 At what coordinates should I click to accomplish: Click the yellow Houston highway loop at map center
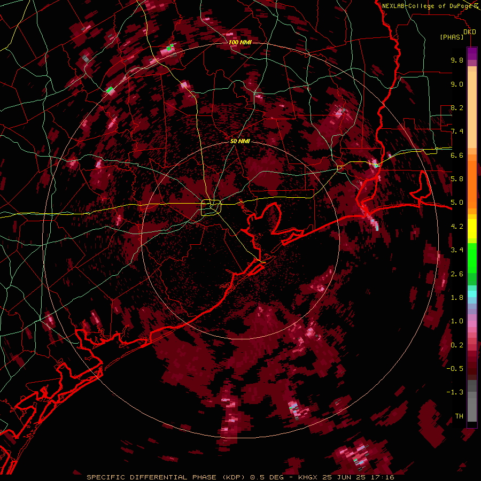(211, 207)
